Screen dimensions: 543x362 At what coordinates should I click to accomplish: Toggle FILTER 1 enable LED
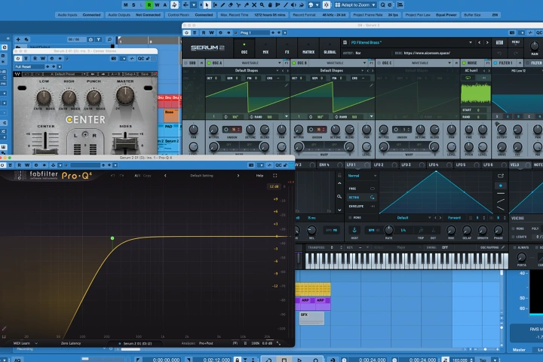(x=495, y=63)
